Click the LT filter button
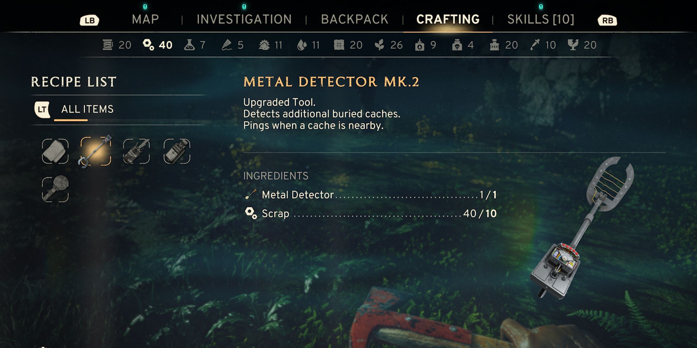This screenshot has height=348, width=697. (x=42, y=109)
